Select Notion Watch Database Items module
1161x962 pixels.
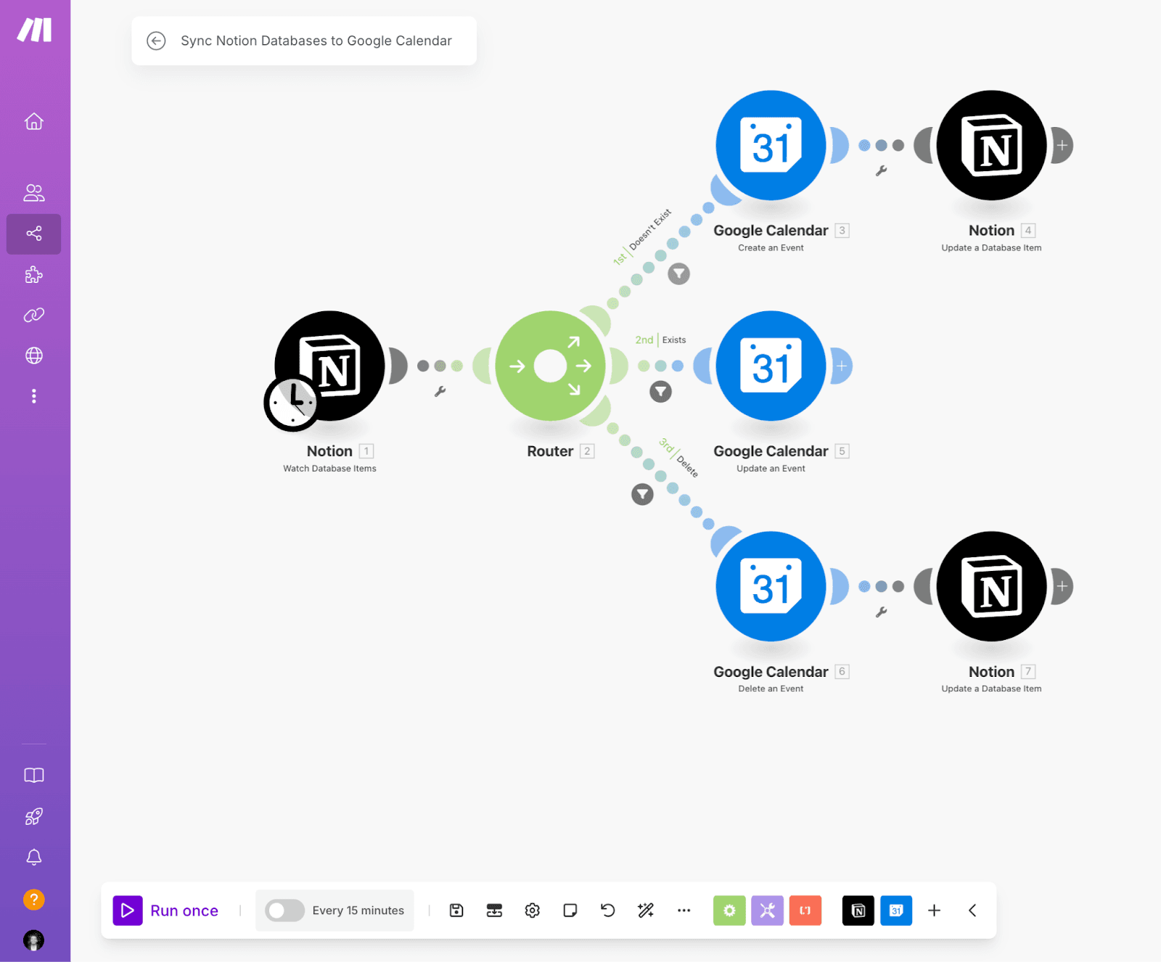(x=330, y=366)
